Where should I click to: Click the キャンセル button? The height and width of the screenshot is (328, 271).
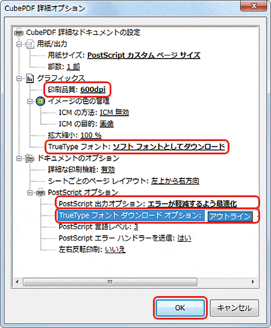[x=234, y=307]
